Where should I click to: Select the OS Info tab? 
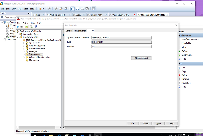click(x=91, y=30)
